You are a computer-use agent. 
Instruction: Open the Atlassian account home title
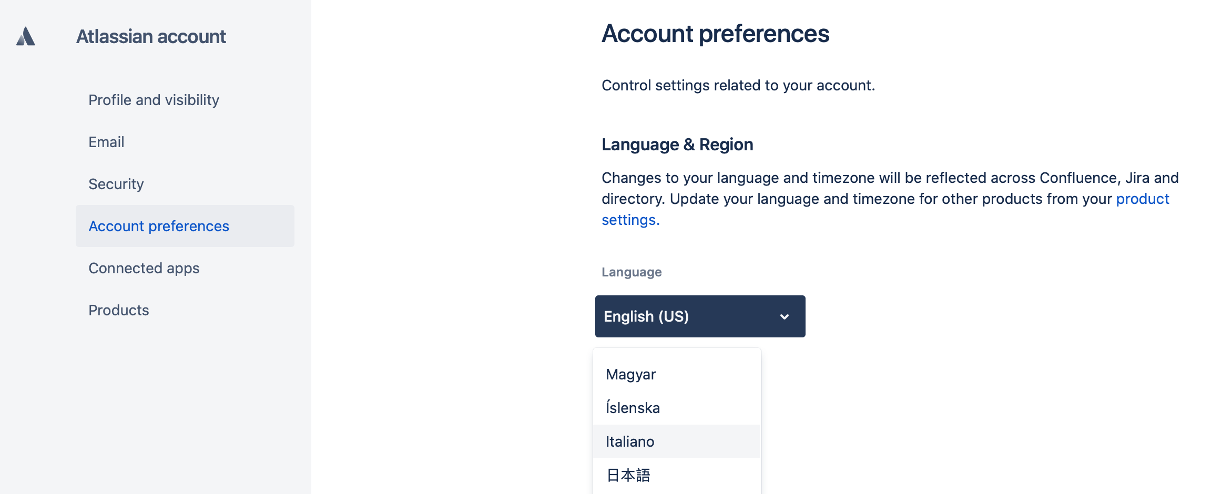click(151, 37)
